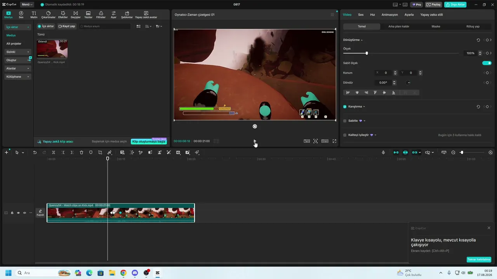Expand the Sizinki sidebar section
This screenshot has height=279, width=497.
17,52
